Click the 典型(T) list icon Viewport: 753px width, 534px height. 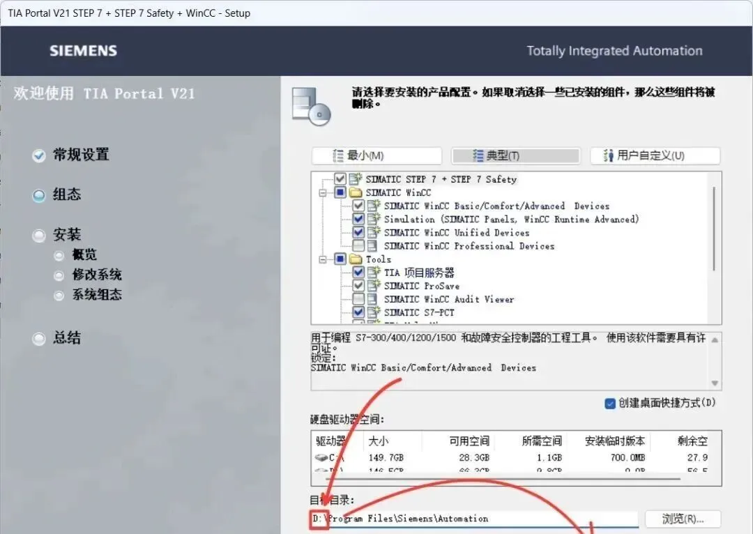pyautogui.click(x=478, y=155)
